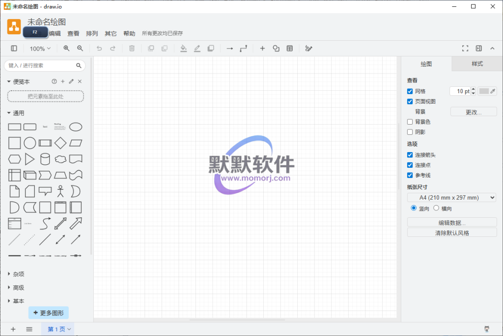Click the plus insert icon in toolbar

[262, 49]
